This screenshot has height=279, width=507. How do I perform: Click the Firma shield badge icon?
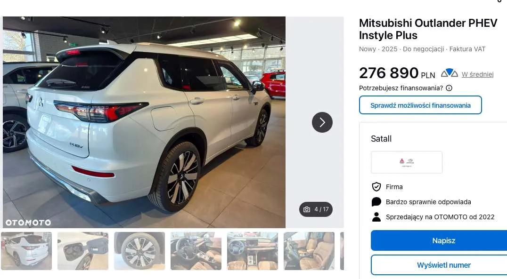pyautogui.click(x=376, y=187)
